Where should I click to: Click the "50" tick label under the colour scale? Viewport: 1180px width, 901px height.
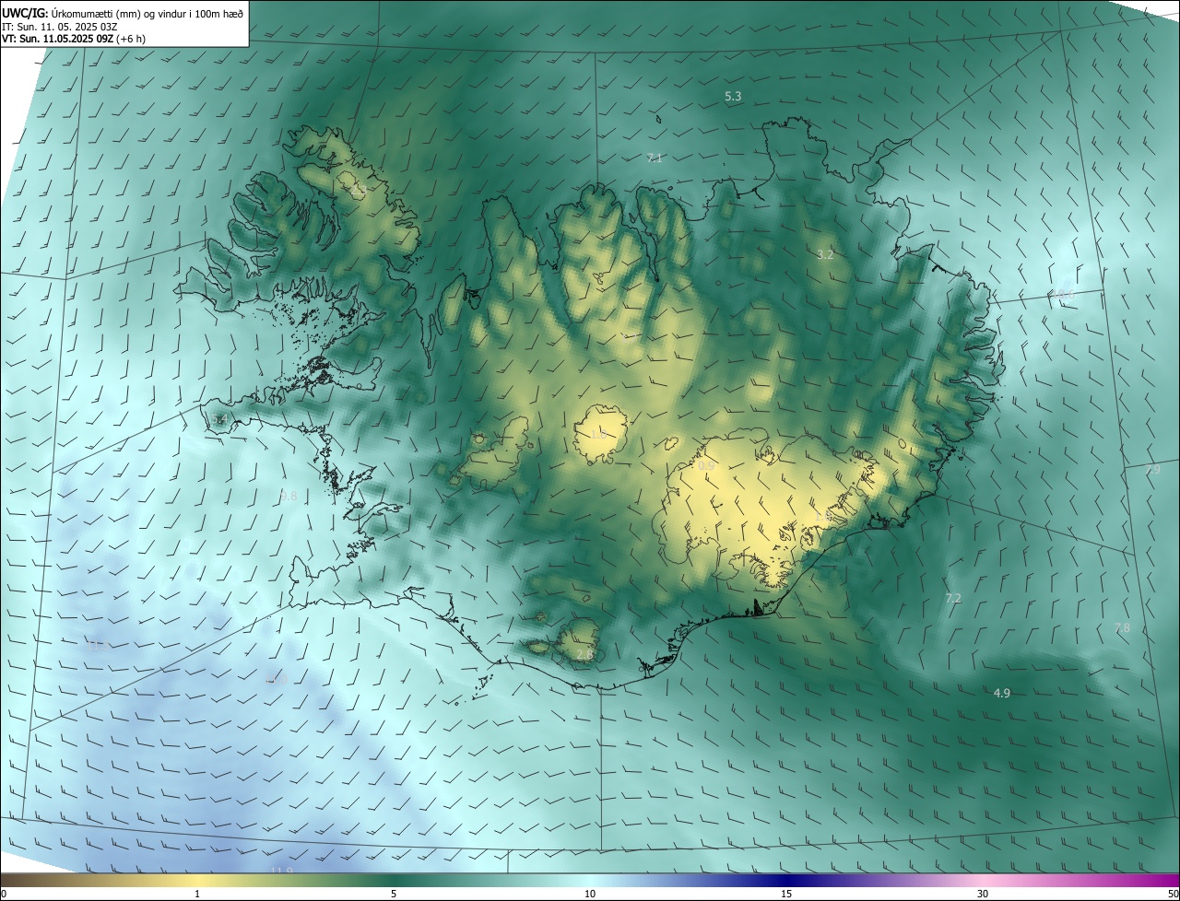[x=1173, y=894]
